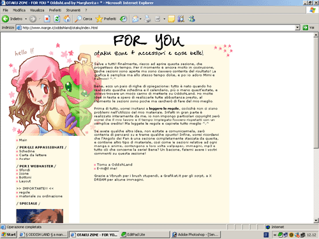Click the address URL input field

pos(158,27)
